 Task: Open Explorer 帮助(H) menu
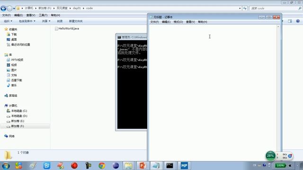click(55, 15)
